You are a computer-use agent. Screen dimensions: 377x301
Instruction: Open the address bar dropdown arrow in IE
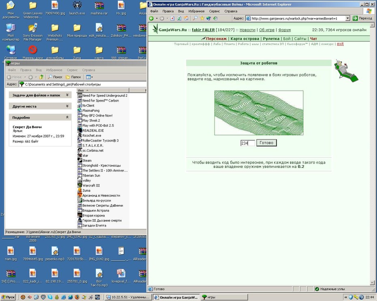[347, 18]
